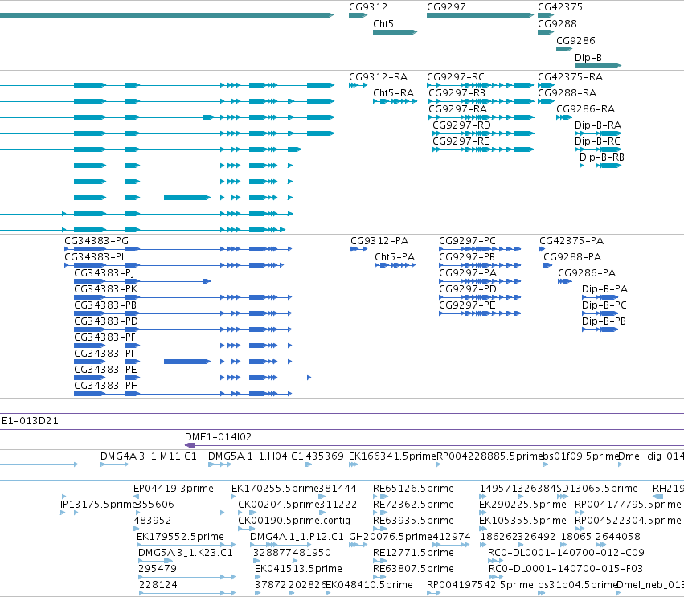Click transcript CG9297-RA

pyautogui.click(x=457, y=109)
